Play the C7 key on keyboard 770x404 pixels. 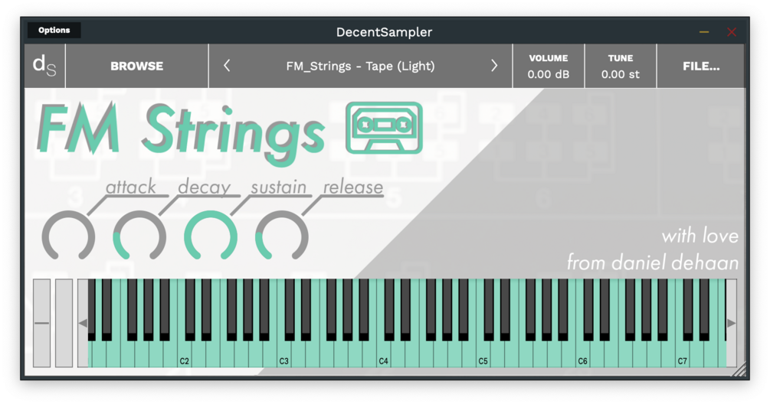[x=683, y=354]
